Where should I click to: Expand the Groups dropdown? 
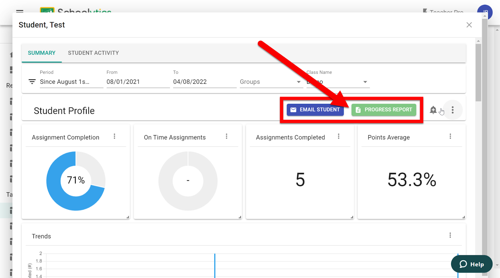coord(272,82)
